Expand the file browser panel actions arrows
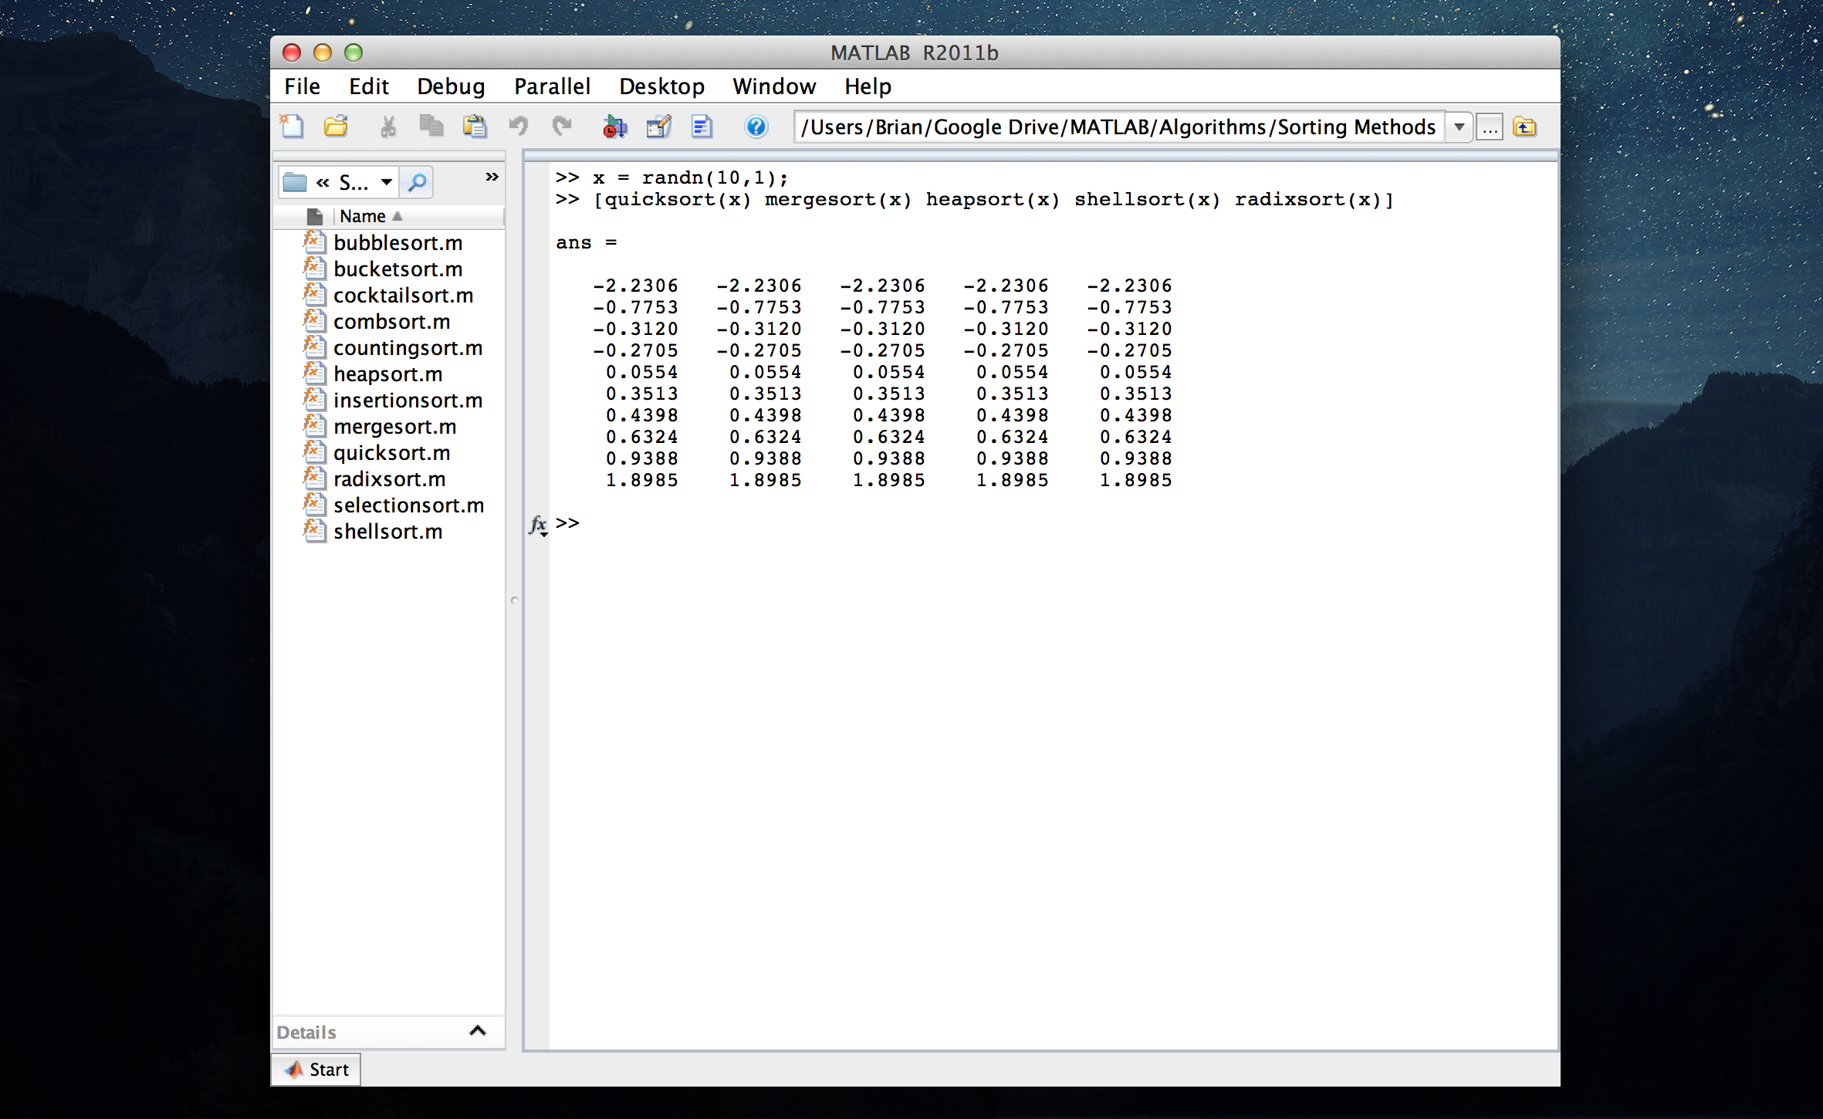 click(x=492, y=177)
